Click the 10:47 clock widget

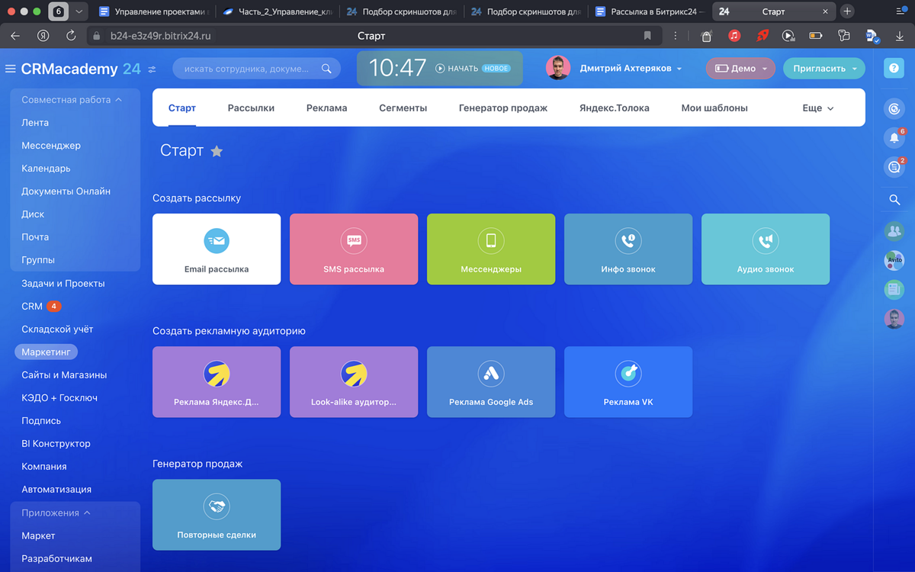[x=398, y=68]
